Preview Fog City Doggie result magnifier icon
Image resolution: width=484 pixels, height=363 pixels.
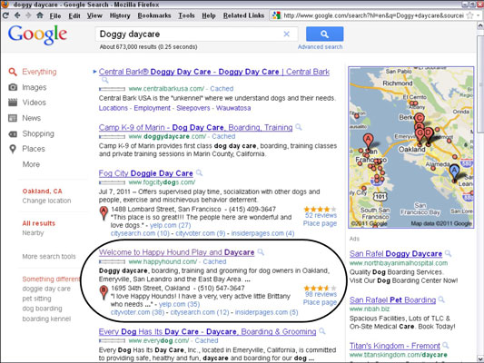[199, 172]
